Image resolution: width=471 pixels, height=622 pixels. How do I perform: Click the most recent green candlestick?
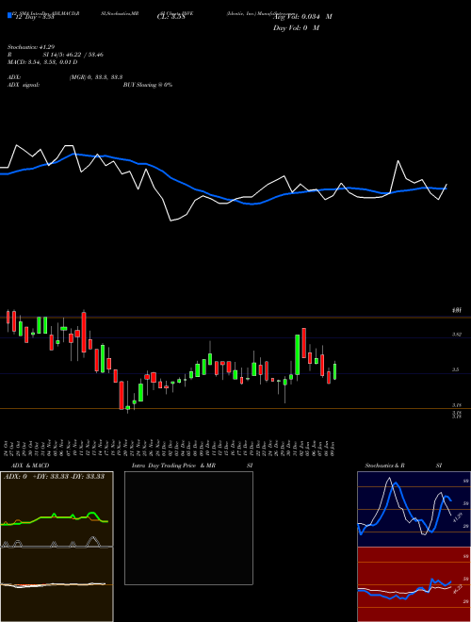pyautogui.click(x=335, y=371)
